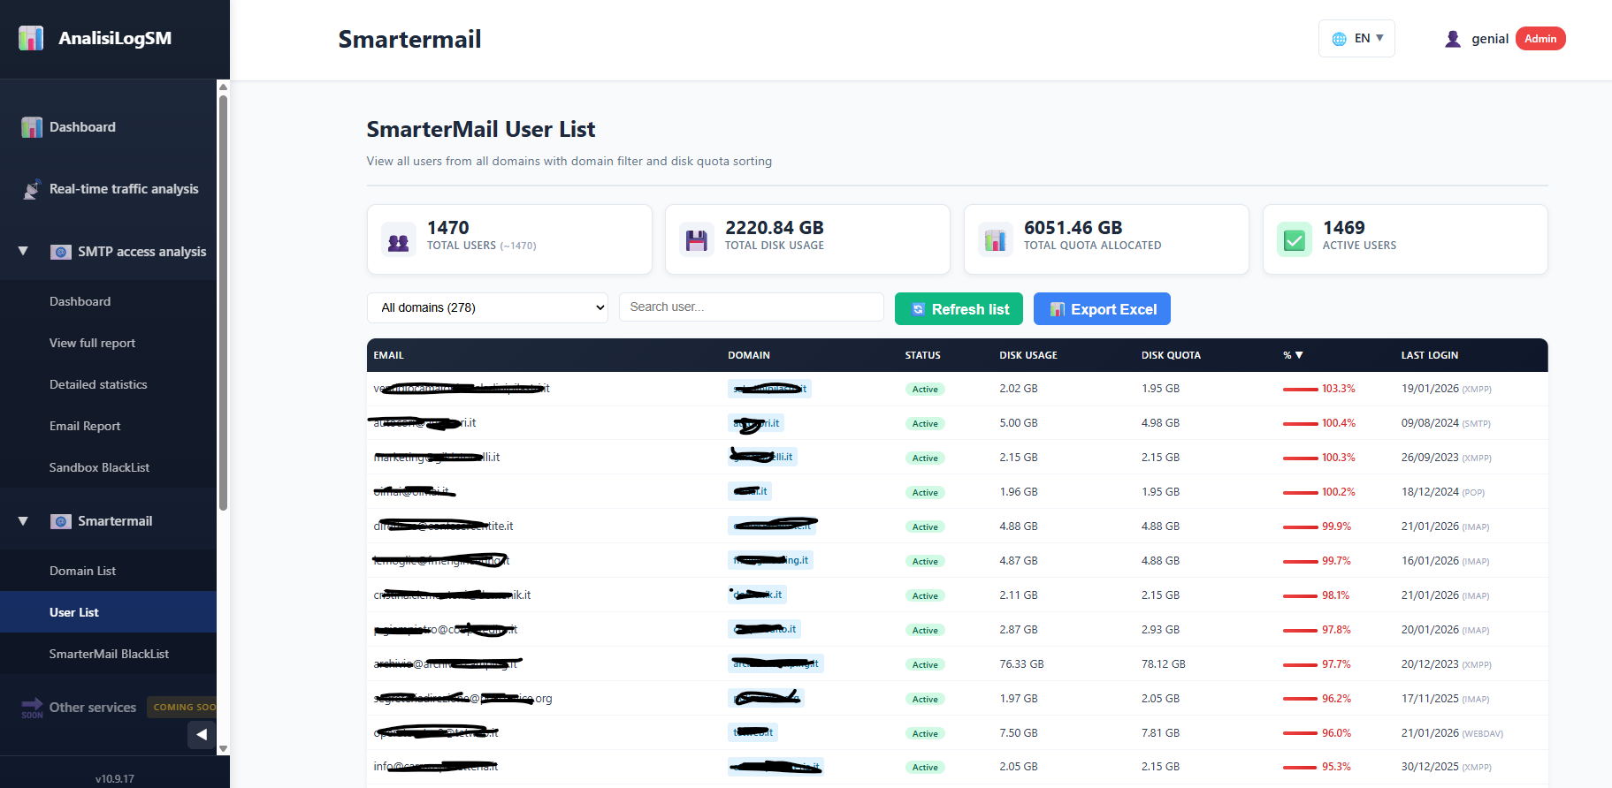This screenshot has width=1612, height=788.
Task: Click the user profile avatar icon
Action: [x=1452, y=39]
